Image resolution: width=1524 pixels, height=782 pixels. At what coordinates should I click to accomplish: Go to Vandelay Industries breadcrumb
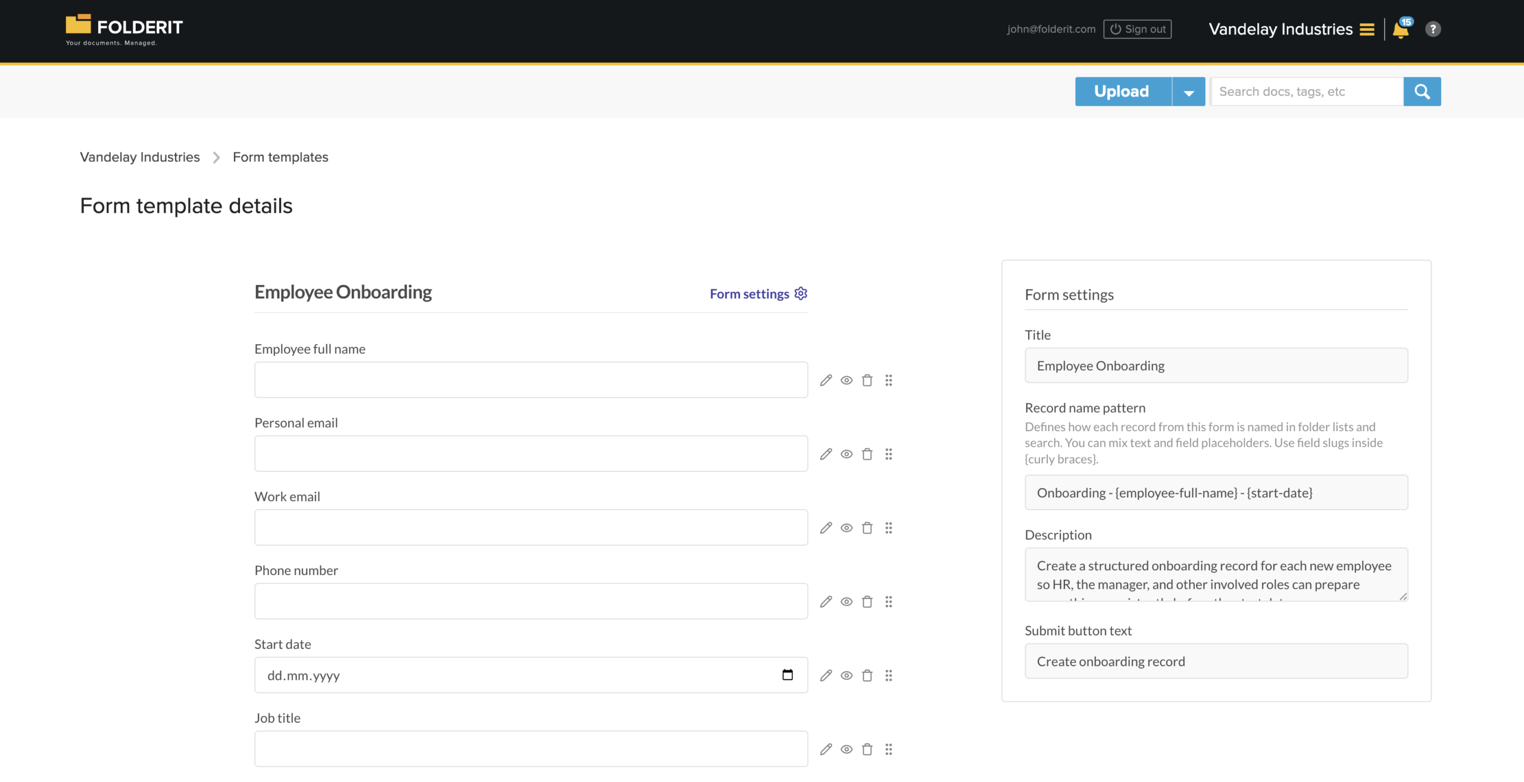[140, 157]
